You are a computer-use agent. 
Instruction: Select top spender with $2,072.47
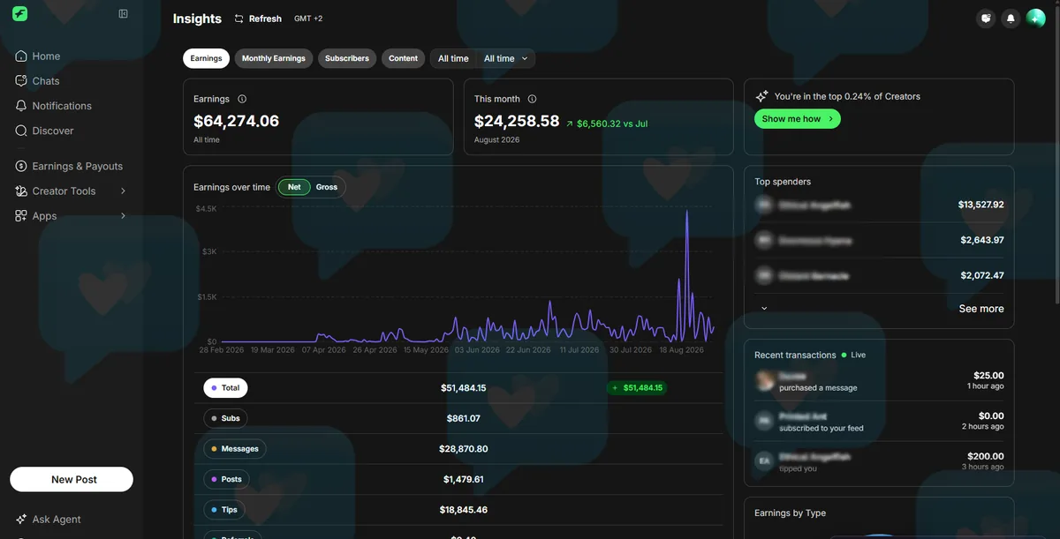tap(879, 275)
